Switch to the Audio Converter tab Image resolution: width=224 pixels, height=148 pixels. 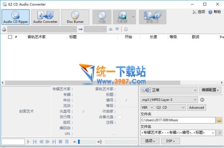coord(45,17)
